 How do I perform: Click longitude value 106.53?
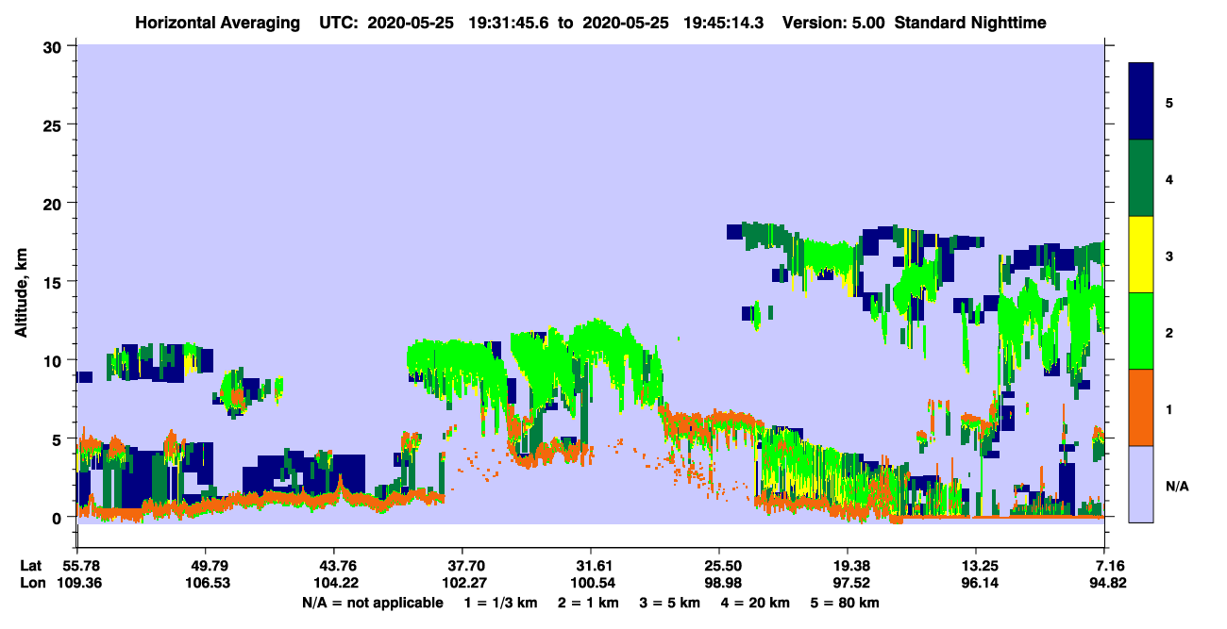click(206, 583)
